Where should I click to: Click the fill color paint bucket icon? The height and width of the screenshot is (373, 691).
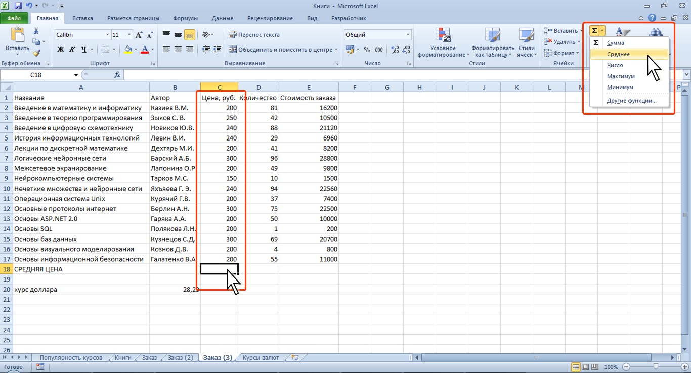[x=128, y=50]
